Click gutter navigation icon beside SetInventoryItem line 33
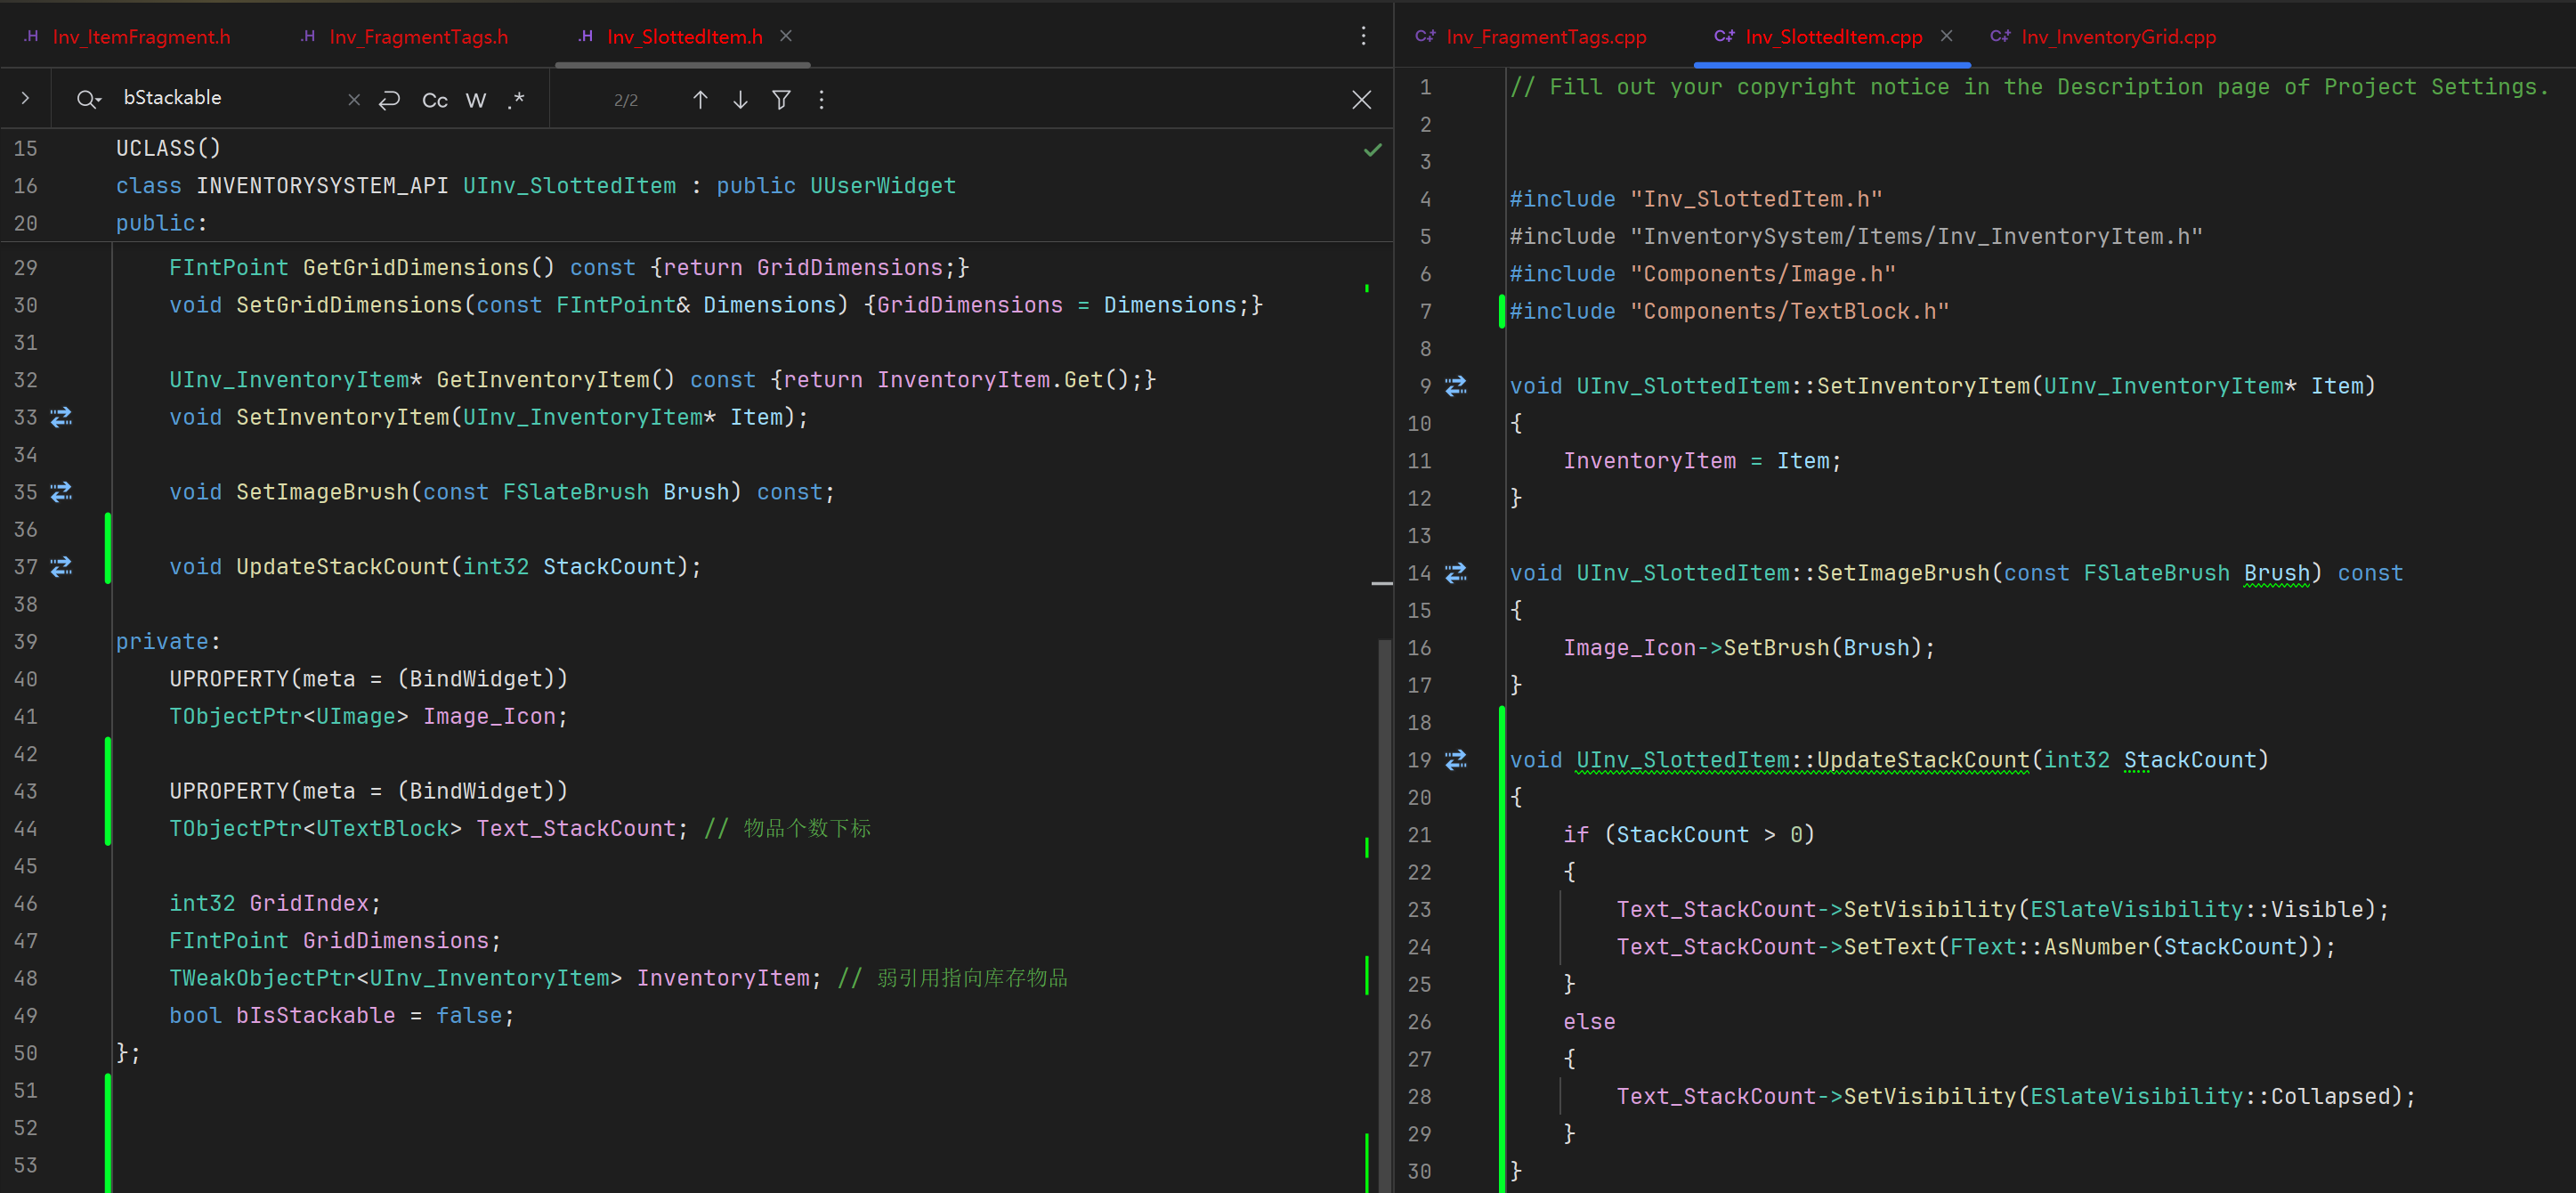 [61, 417]
